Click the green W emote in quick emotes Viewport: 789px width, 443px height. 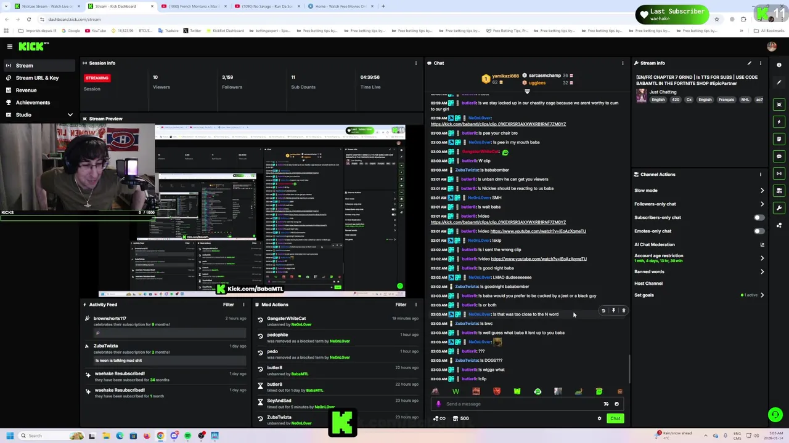coord(456,391)
